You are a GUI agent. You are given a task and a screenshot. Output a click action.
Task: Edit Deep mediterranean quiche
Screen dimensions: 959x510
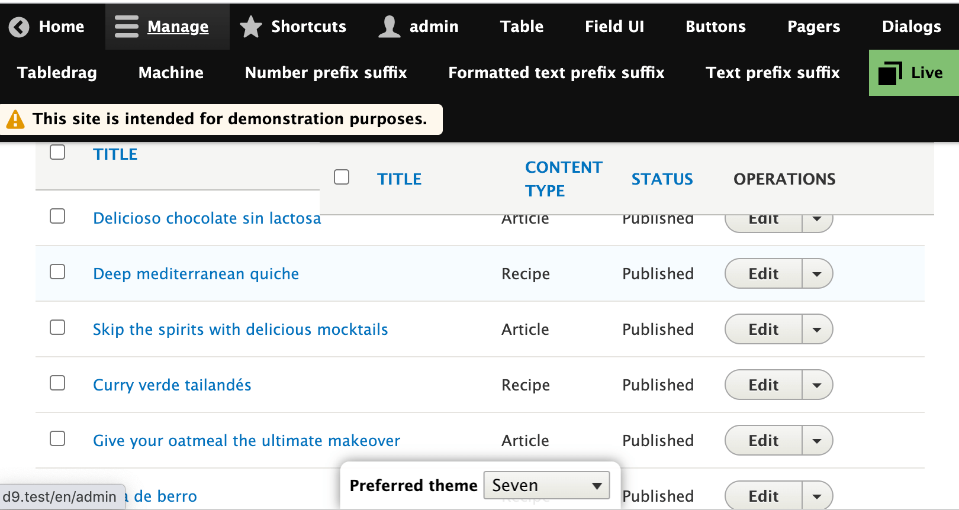[x=764, y=274]
